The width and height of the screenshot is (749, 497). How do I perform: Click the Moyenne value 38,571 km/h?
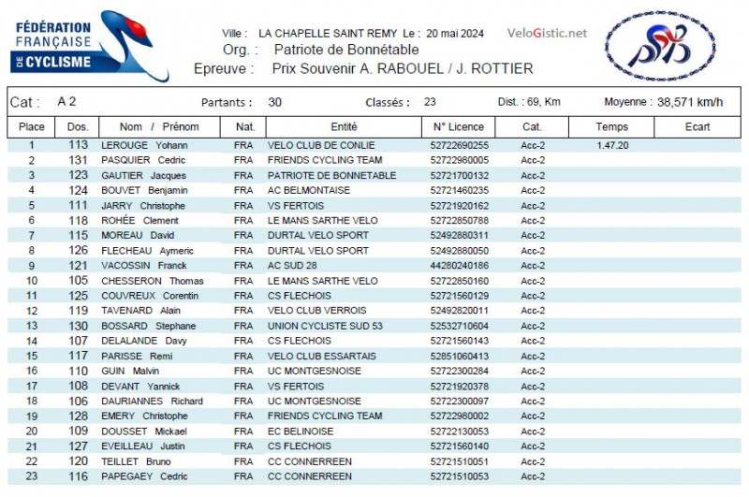pos(690,102)
